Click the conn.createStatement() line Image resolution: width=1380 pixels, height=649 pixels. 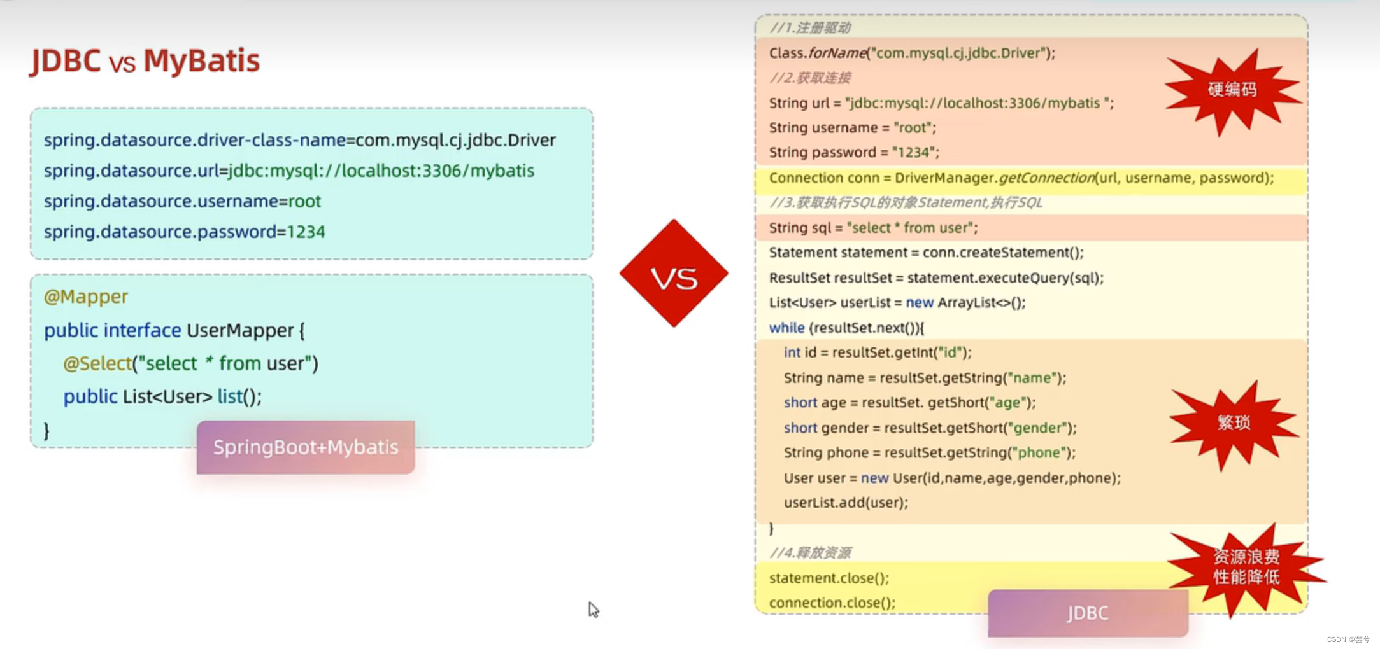pos(926,253)
